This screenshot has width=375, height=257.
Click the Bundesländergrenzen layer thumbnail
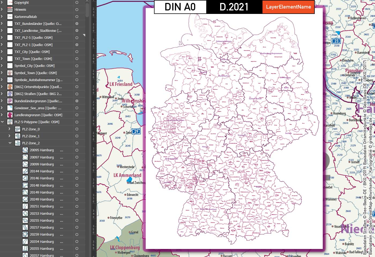(x=9, y=101)
